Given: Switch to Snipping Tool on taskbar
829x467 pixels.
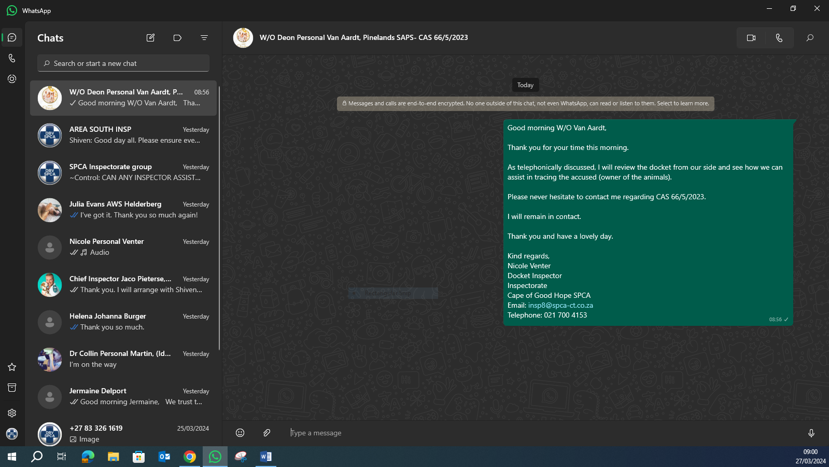Looking at the screenshot, I should (x=241, y=457).
